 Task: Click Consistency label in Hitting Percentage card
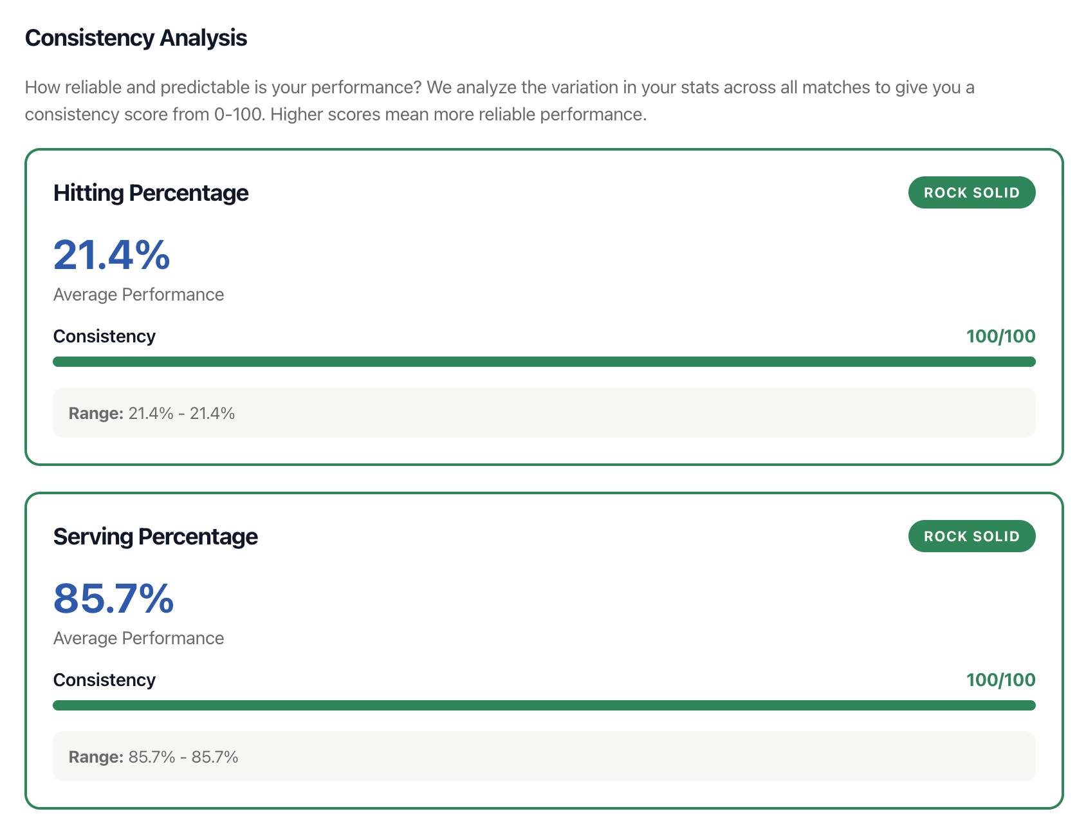pos(104,337)
